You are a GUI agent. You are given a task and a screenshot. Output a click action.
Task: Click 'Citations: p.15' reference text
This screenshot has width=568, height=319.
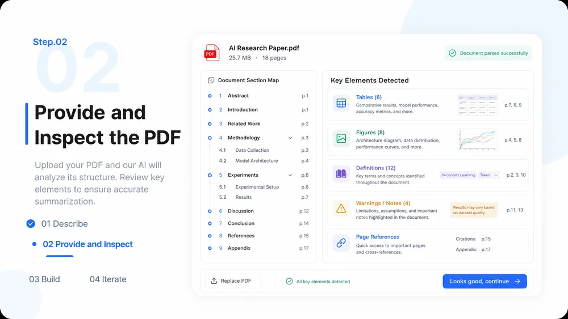click(473, 239)
